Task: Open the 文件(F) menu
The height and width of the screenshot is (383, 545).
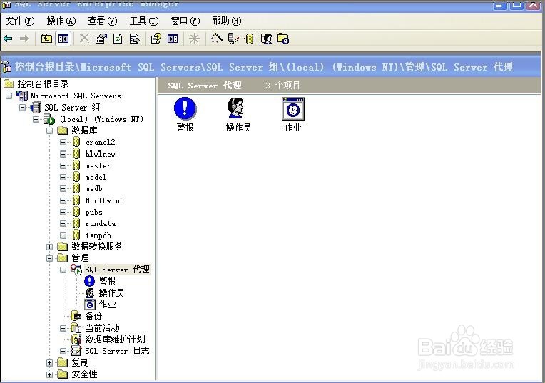Action: point(20,21)
